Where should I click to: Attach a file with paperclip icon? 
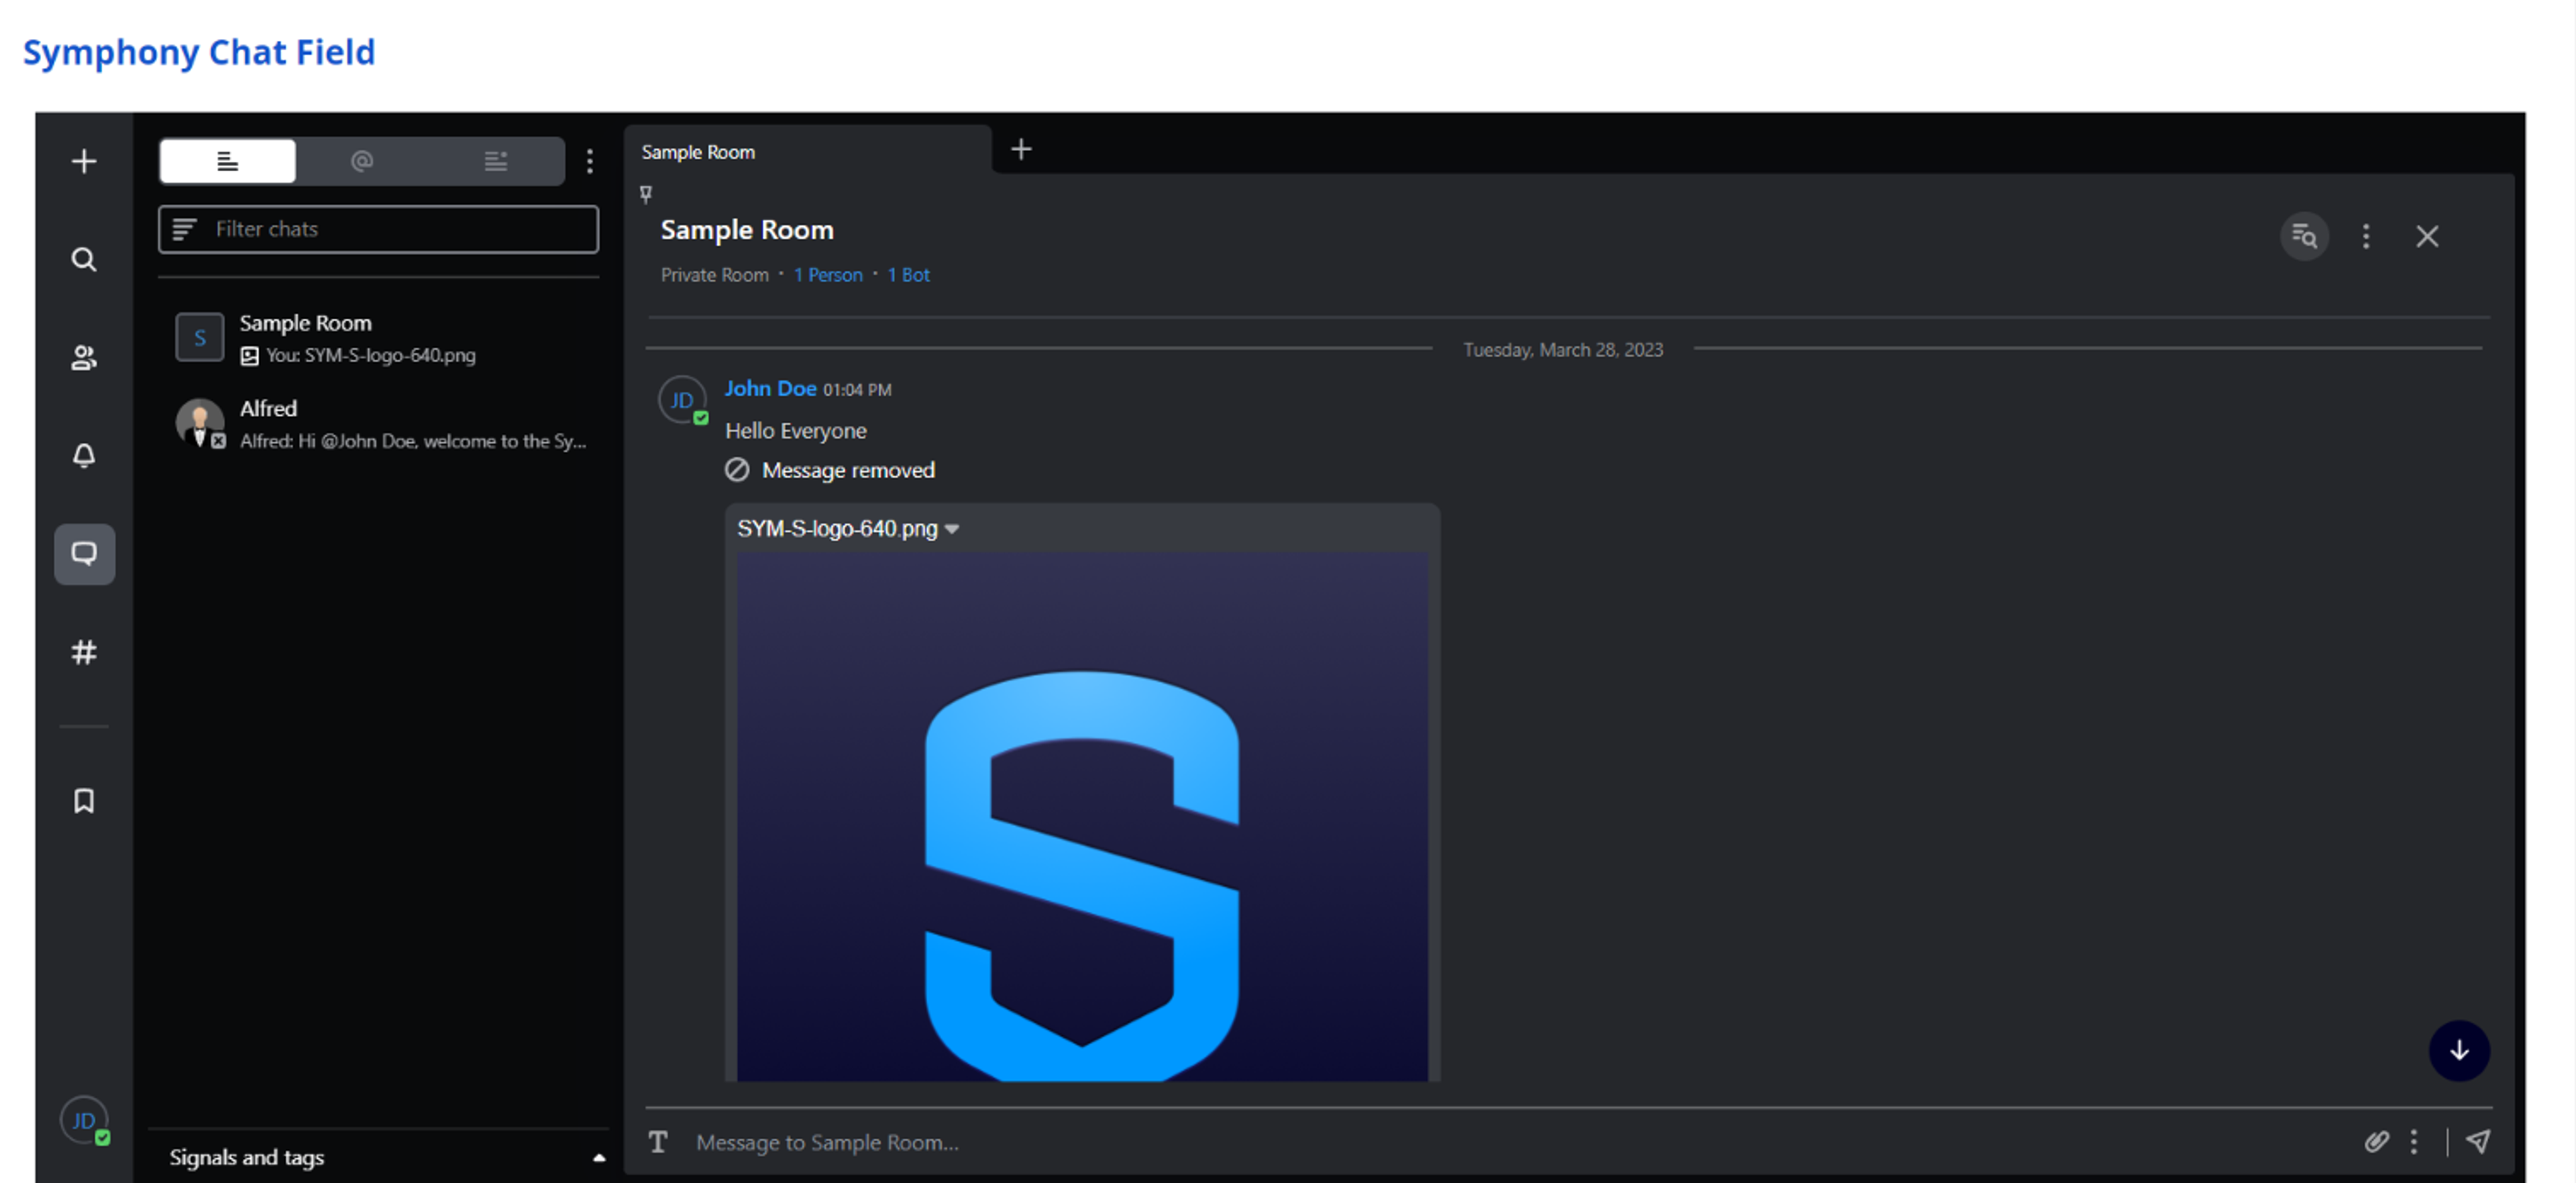2376,1141
